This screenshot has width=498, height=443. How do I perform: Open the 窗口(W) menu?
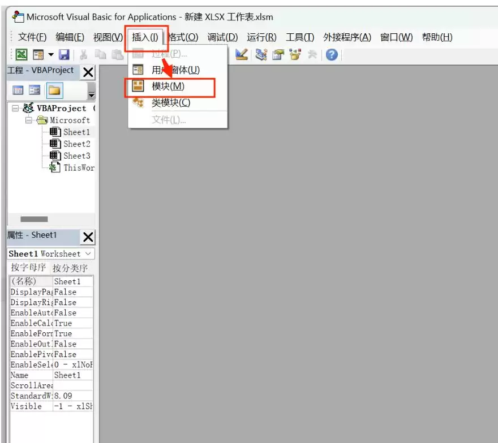[396, 37]
